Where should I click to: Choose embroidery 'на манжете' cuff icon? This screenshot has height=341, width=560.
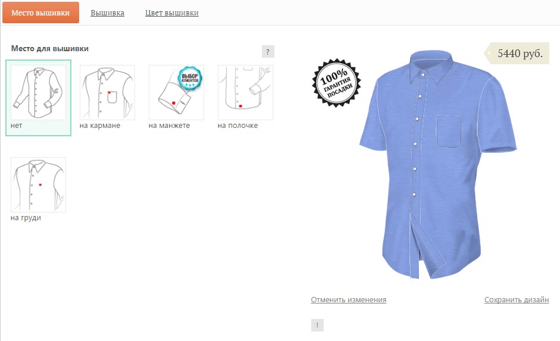pyautogui.click(x=176, y=92)
